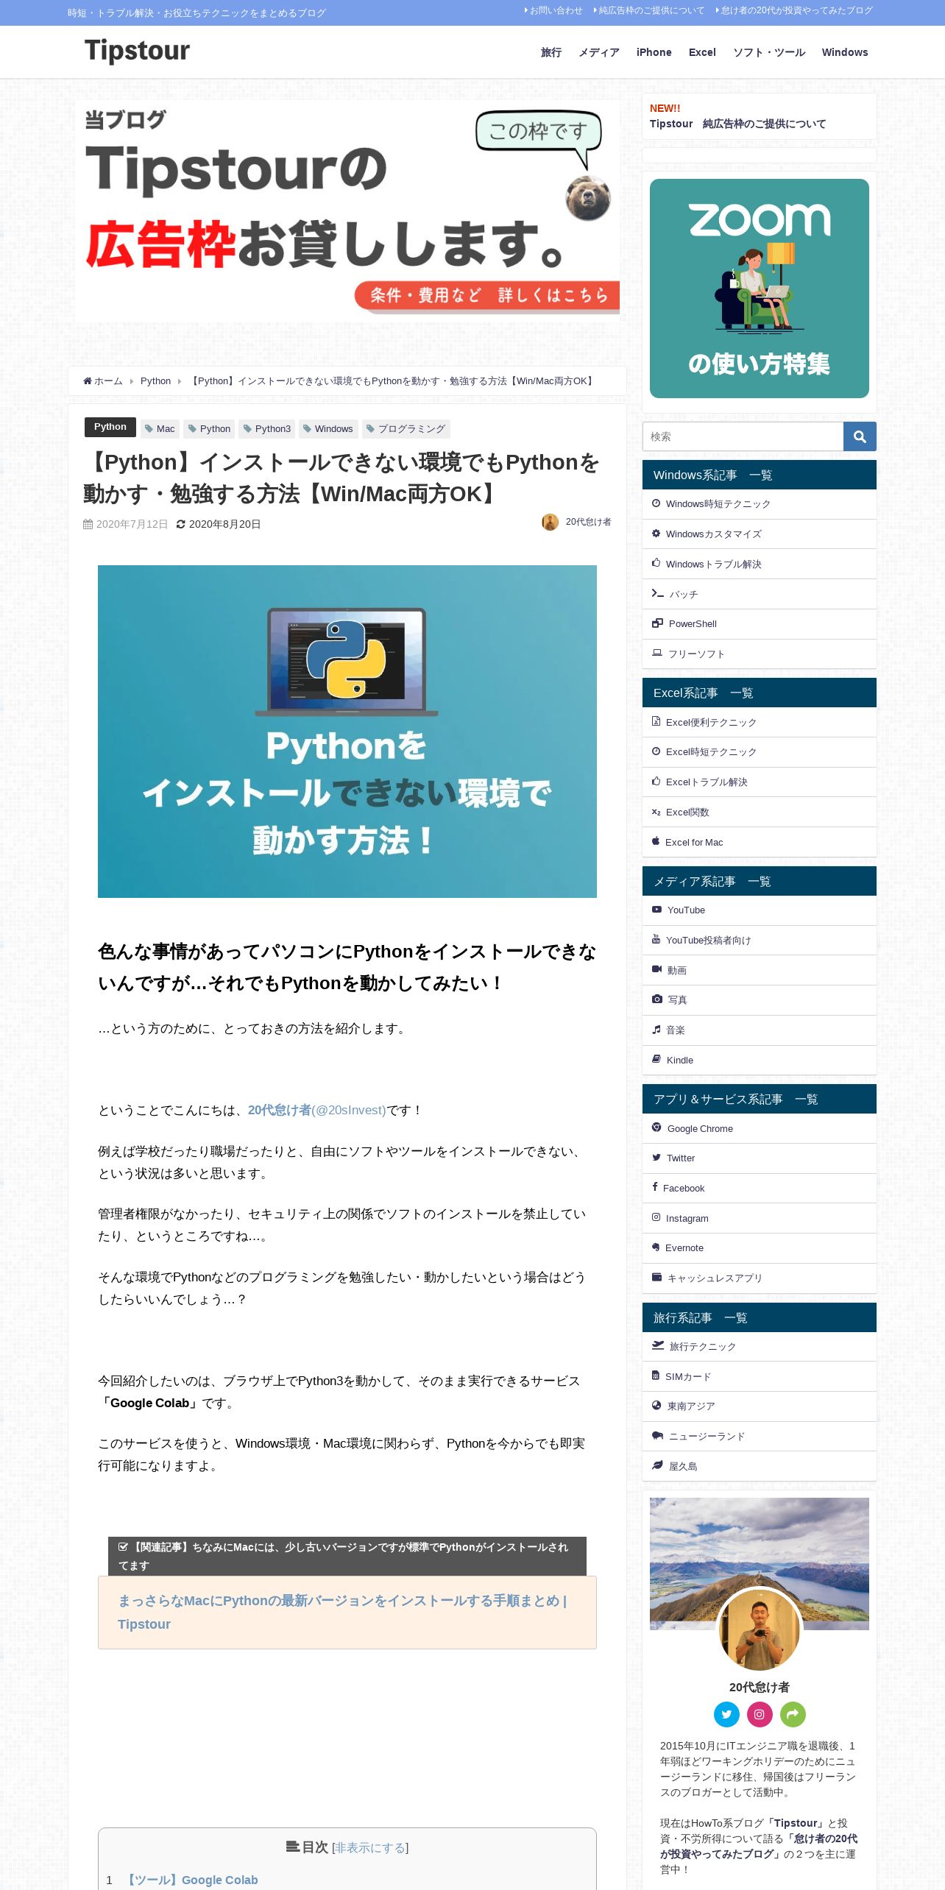Open the SIMカード sidebar link
945x1890 pixels.
[760, 1376]
